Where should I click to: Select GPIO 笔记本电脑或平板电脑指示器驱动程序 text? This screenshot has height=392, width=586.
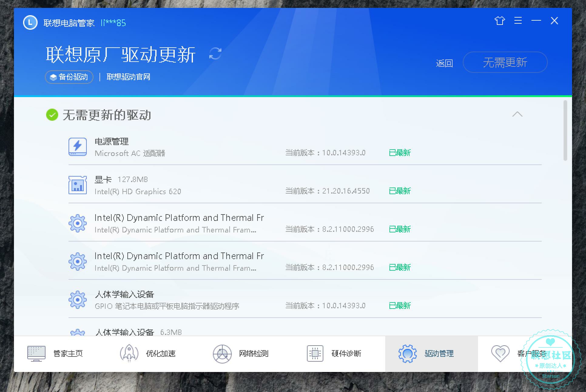[167, 306]
